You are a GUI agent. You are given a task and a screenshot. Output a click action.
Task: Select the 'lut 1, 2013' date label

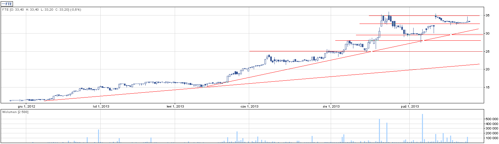coord(102,106)
